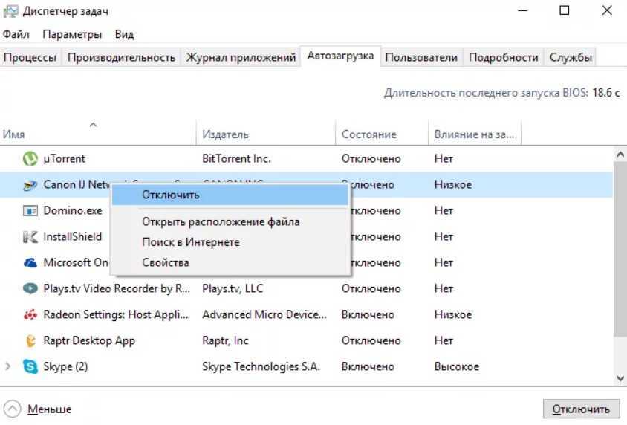Click the Skype icon
The image size is (627, 425).
pyautogui.click(x=30, y=366)
